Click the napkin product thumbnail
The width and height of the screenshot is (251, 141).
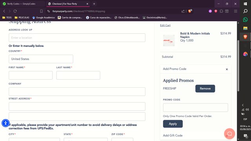[x=169, y=40]
